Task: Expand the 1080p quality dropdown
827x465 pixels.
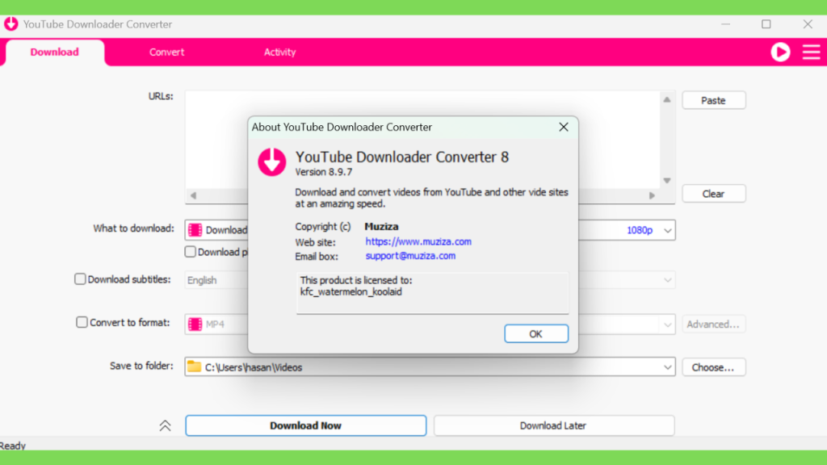Action: (x=668, y=230)
